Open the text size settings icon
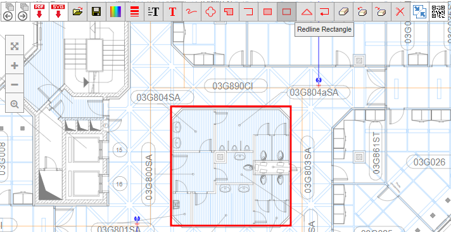The image size is (451, 232). point(153,11)
